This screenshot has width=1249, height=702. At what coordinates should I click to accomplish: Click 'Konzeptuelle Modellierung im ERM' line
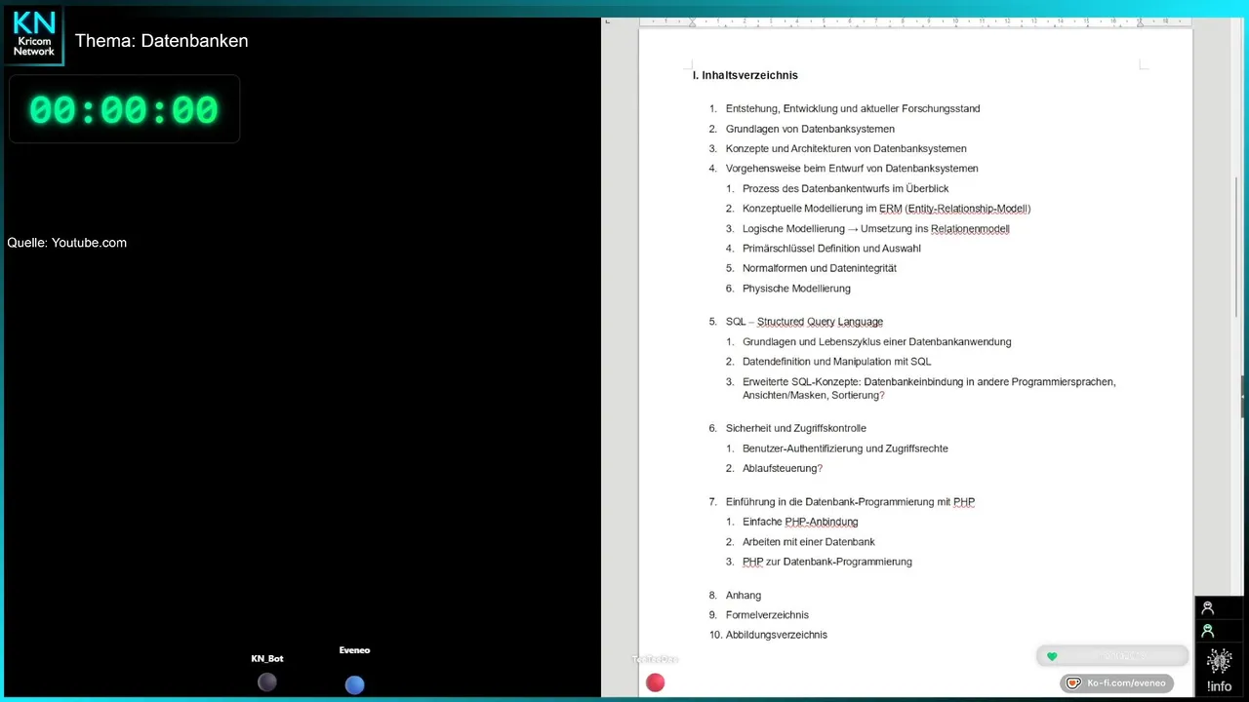pos(886,209)
